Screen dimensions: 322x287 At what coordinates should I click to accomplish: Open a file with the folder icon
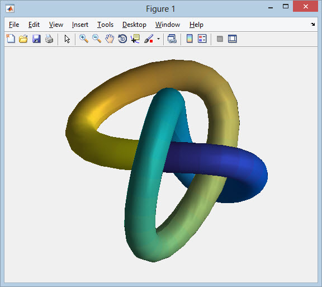coord(23,39)
